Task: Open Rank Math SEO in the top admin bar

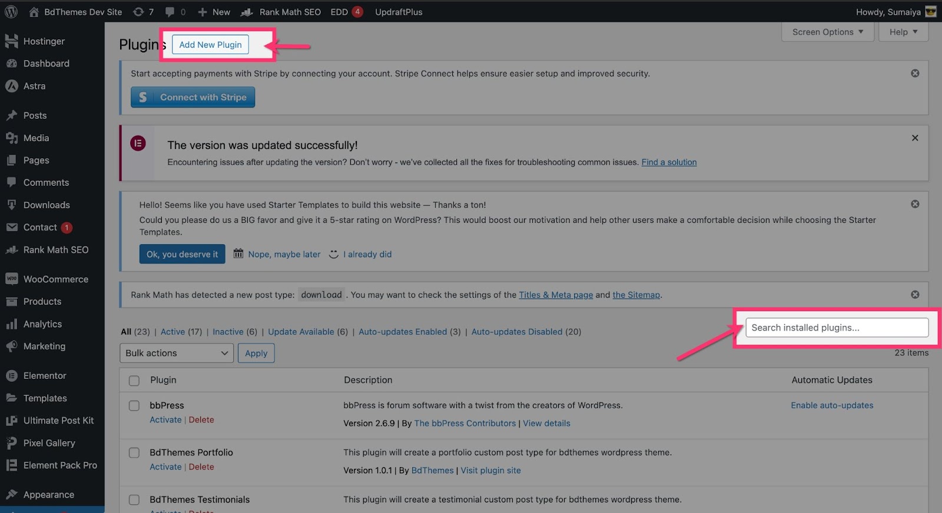Action: pyautogui.click(x=281, y=12)
